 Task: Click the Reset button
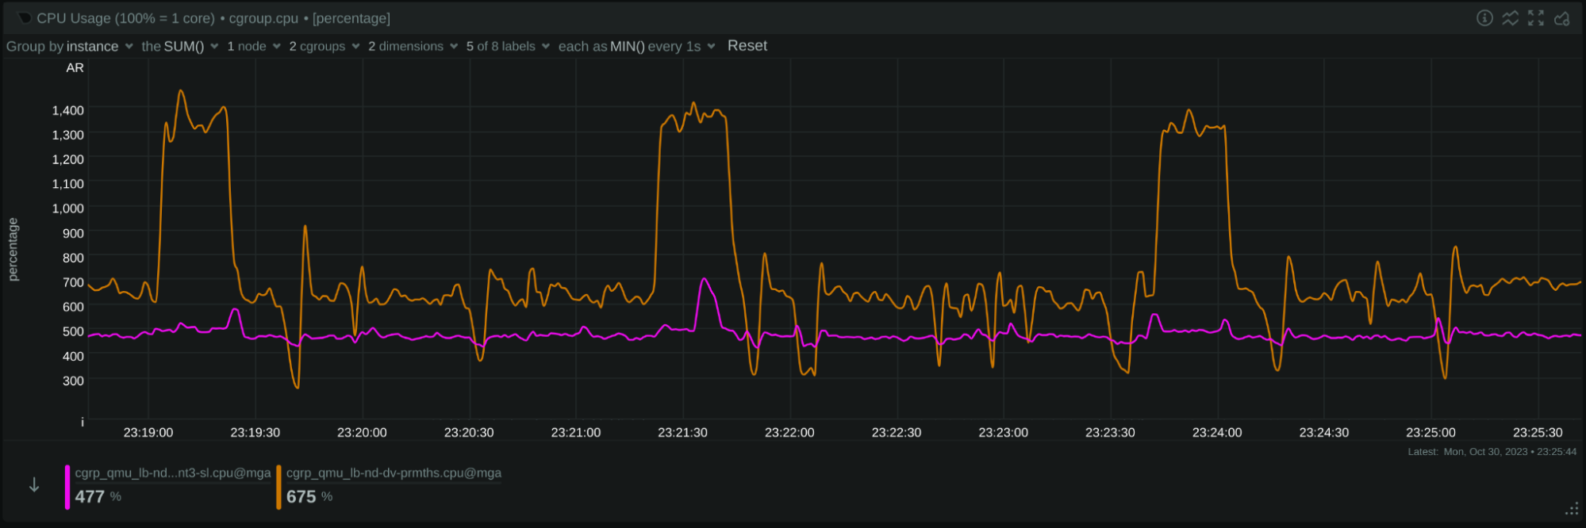(x=747, y=46)
